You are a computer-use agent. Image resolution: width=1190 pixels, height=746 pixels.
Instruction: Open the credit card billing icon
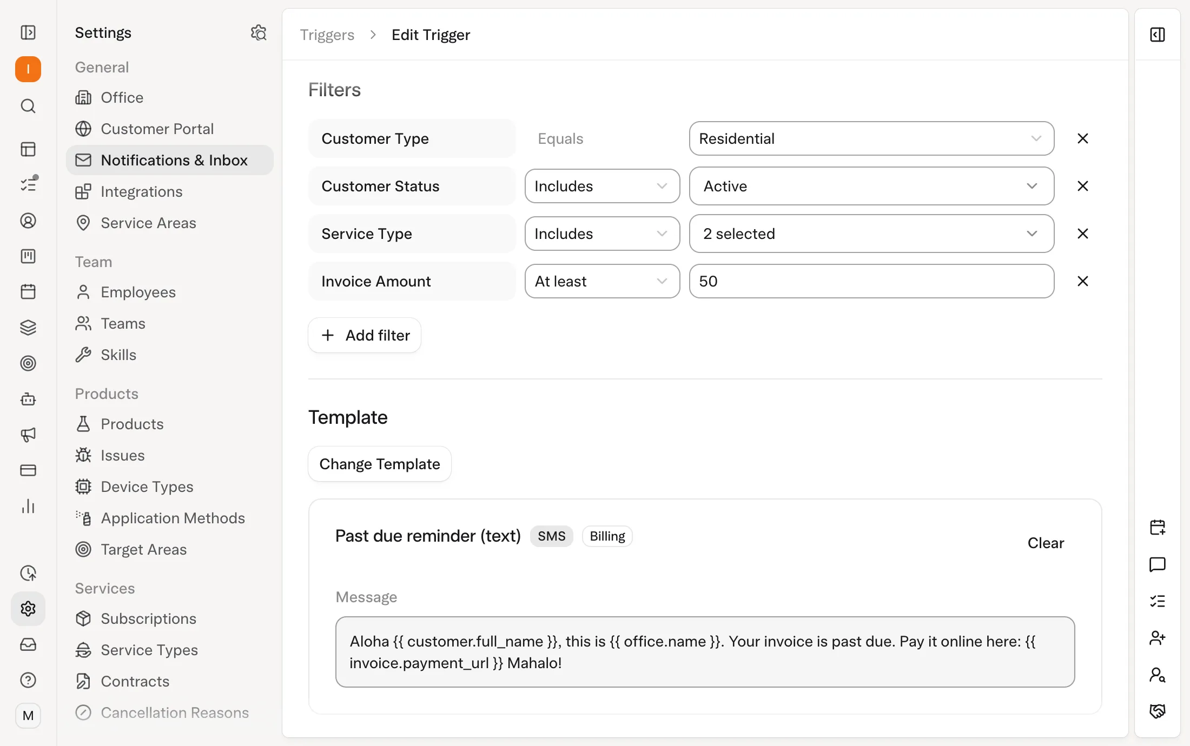click(x=28, y=470)
